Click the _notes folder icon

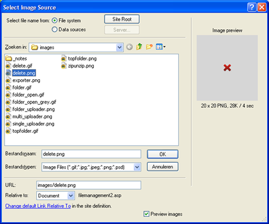tap(8, 58)
